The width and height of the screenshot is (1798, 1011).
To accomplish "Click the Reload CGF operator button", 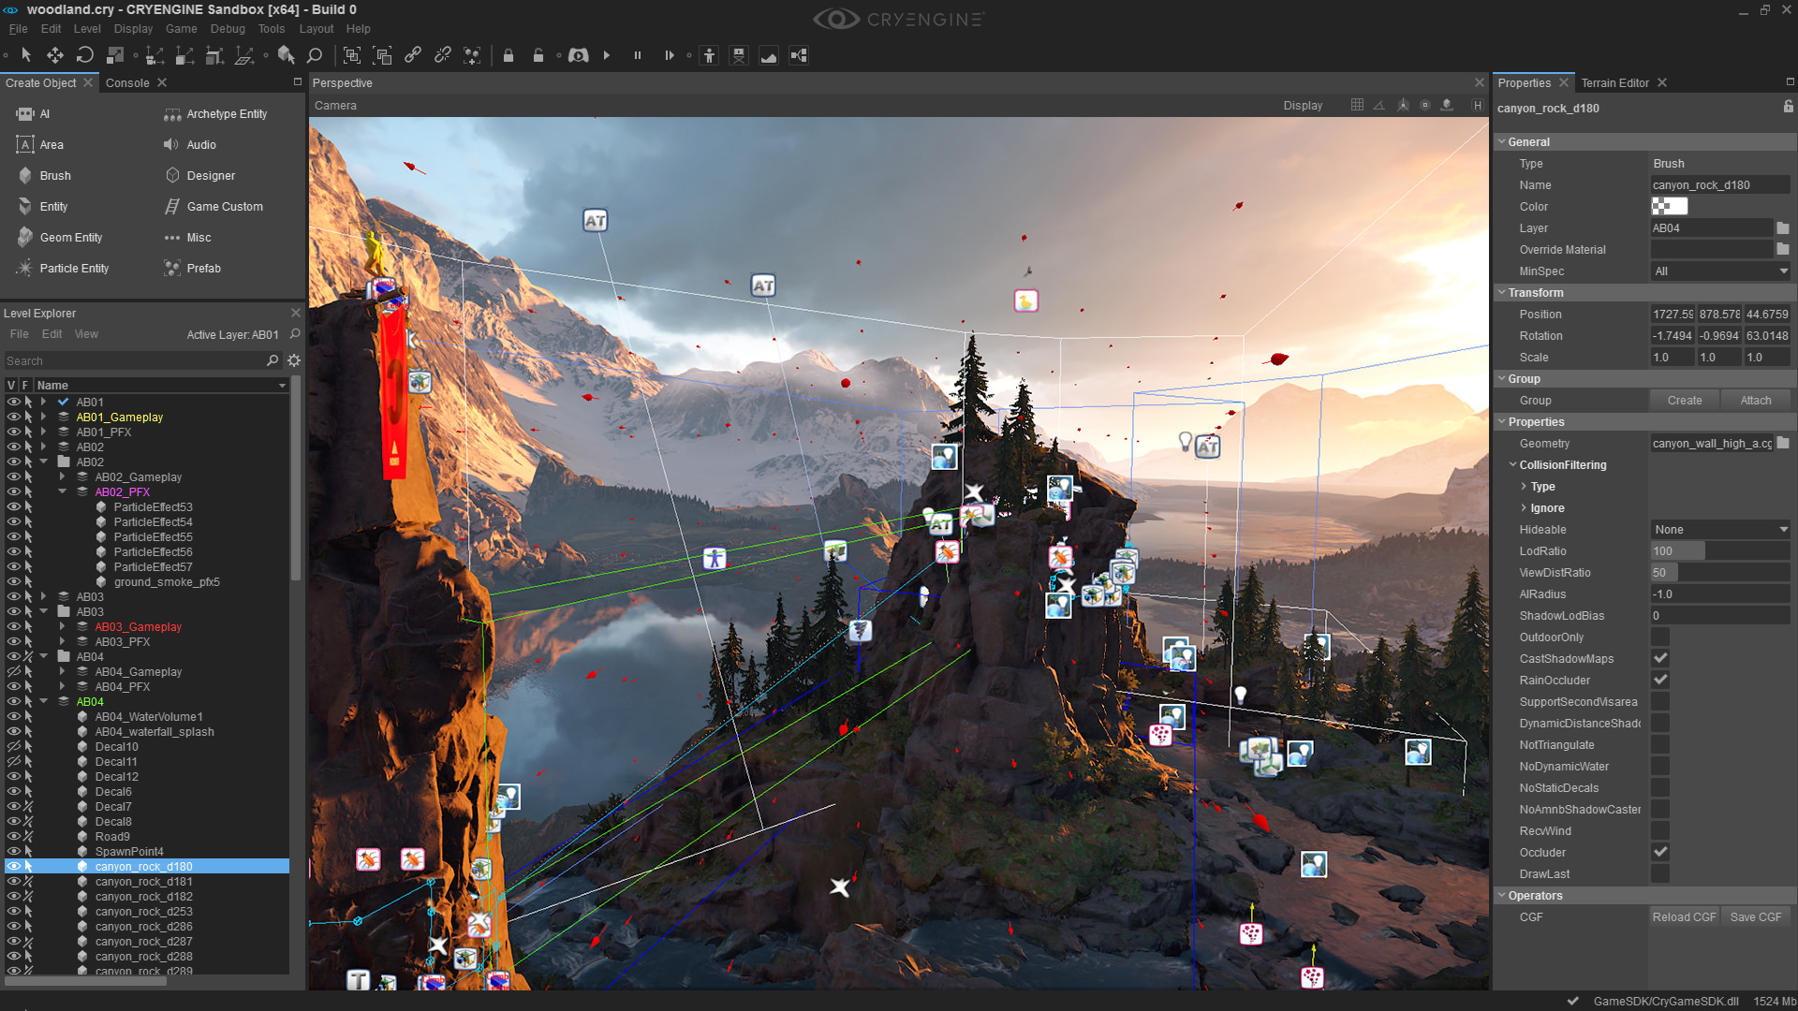I will tap(1683, 916).
